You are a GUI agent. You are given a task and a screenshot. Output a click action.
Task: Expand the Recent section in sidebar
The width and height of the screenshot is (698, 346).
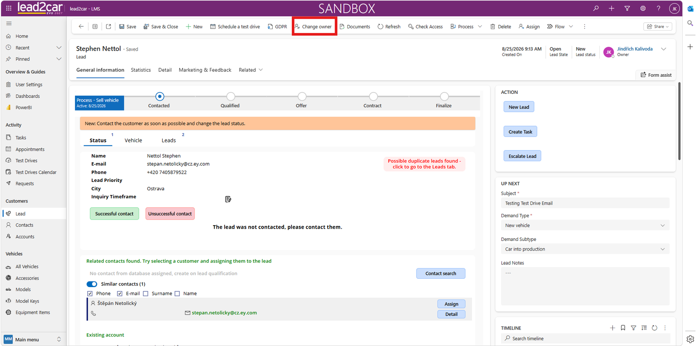(x=59, y=48)
